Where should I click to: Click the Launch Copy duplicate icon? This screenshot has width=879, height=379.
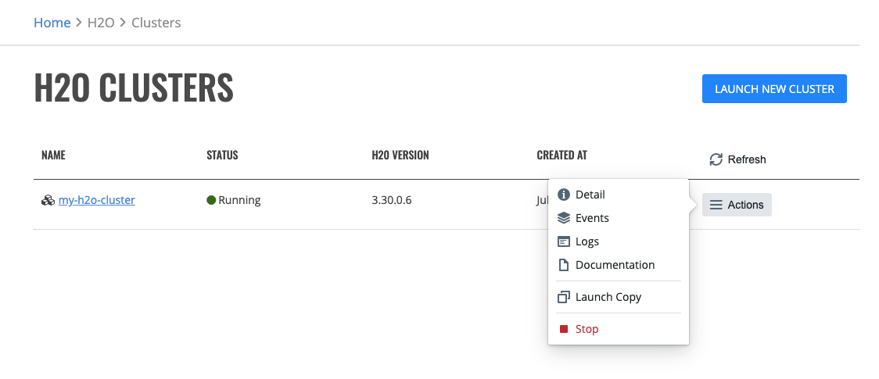click(563, 297)
